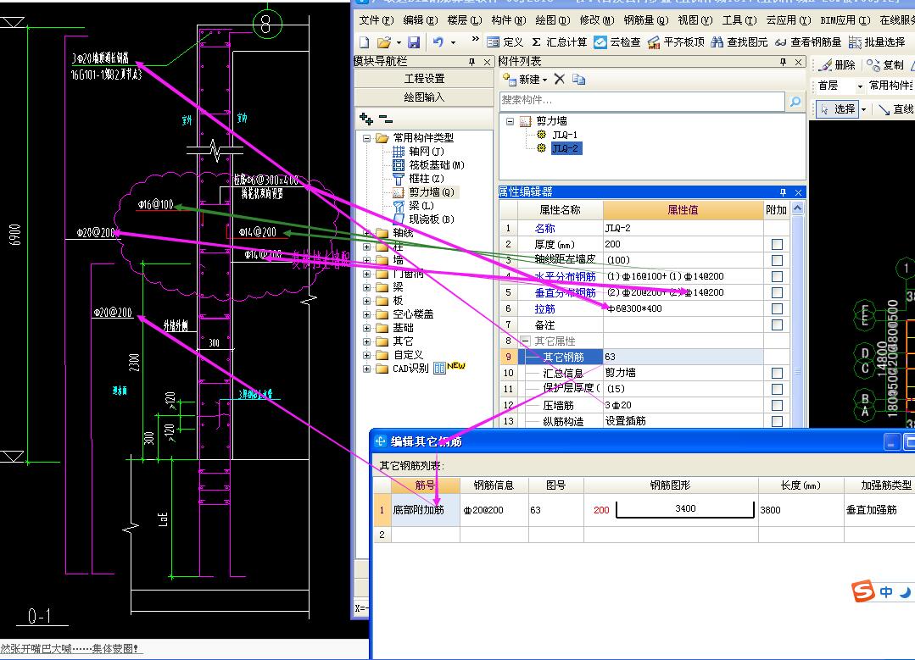
Task: Click the 搜索构件 search field
Action: [x=642, y=100]
